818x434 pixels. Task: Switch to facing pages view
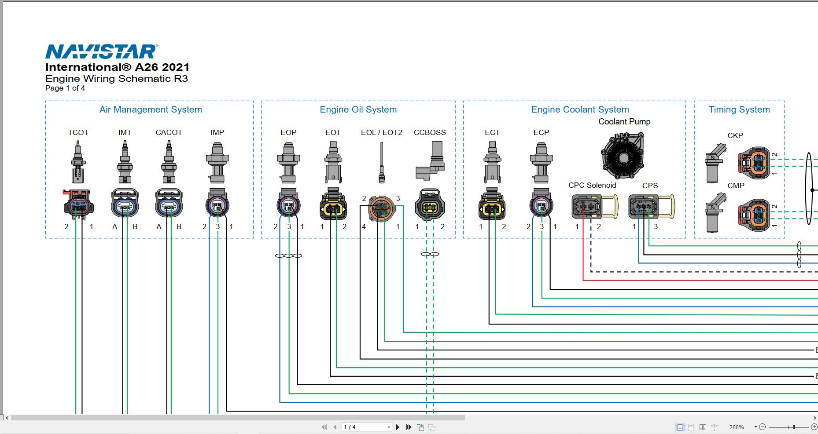(x=703, y=427)
